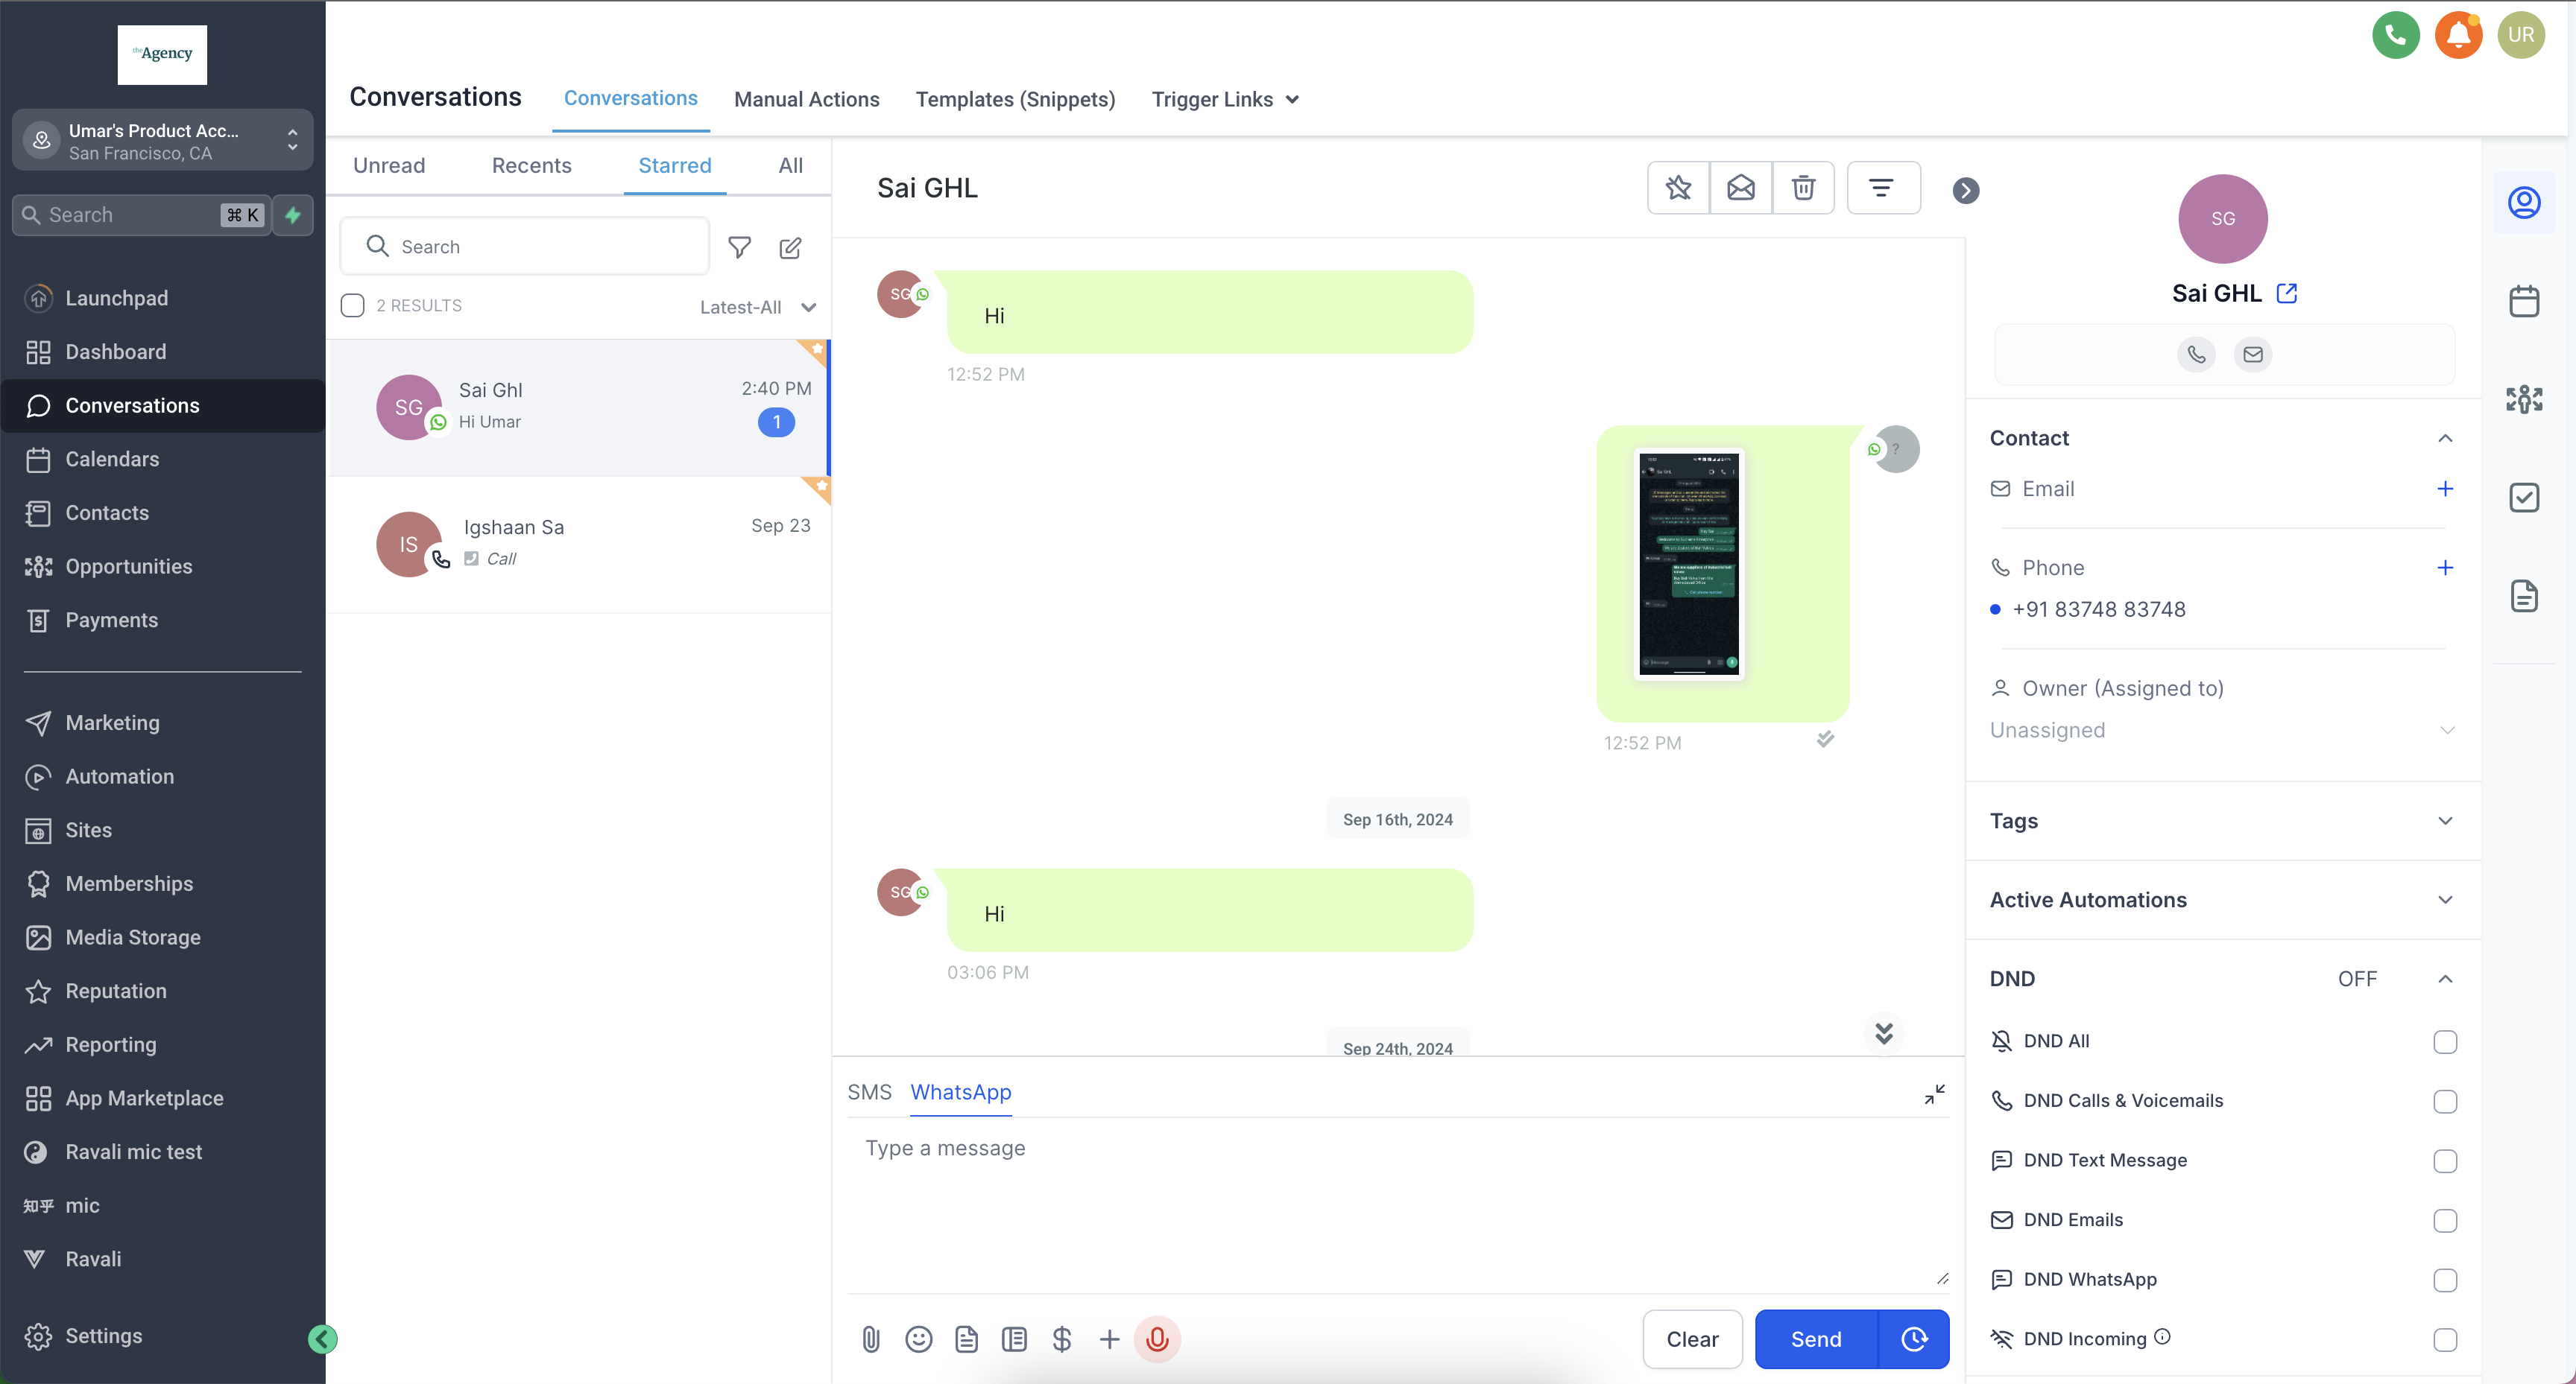The width and height of the screenshot is (2576, 1384).
Task: Check the DND WhatsApp checkbox
Action: [x=2444, y=1280]
